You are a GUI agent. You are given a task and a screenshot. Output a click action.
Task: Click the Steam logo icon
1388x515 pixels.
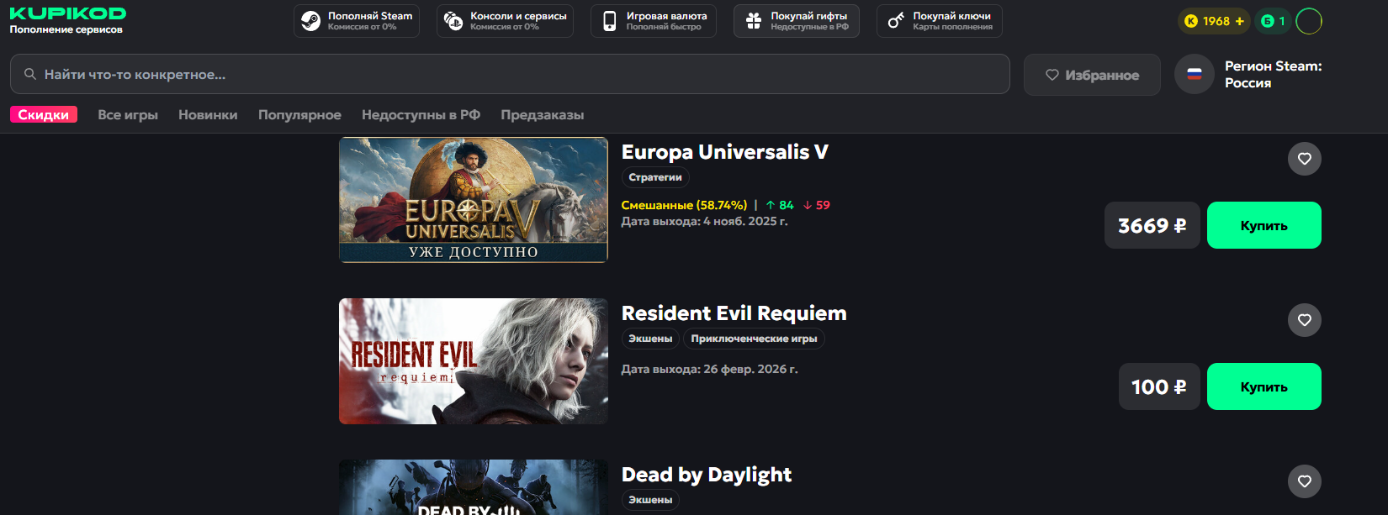310,21
